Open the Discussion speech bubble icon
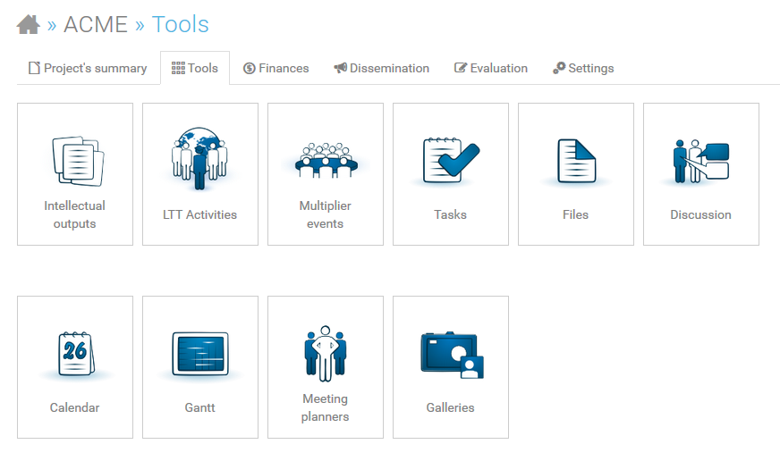Image resolution: width=780 pixels, height=461 pixels. (700, 161)
